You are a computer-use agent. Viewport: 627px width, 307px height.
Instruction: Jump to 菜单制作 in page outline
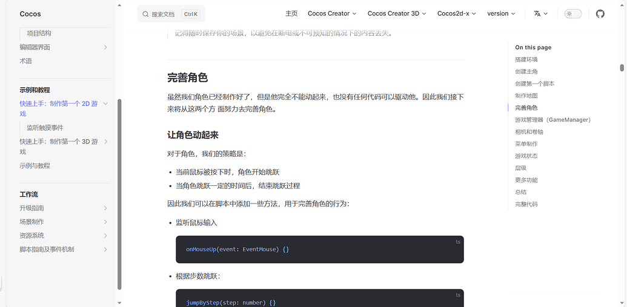526,144
